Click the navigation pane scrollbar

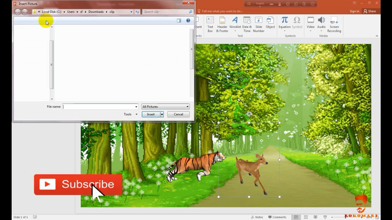pyautogui.click(x=52, y=64)
